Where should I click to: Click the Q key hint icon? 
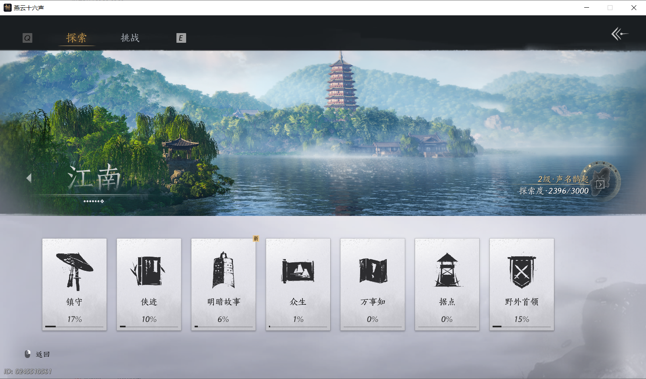(27, 38)
